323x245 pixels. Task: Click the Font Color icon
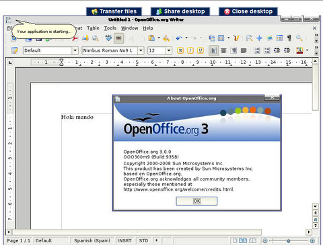(299, 50)
